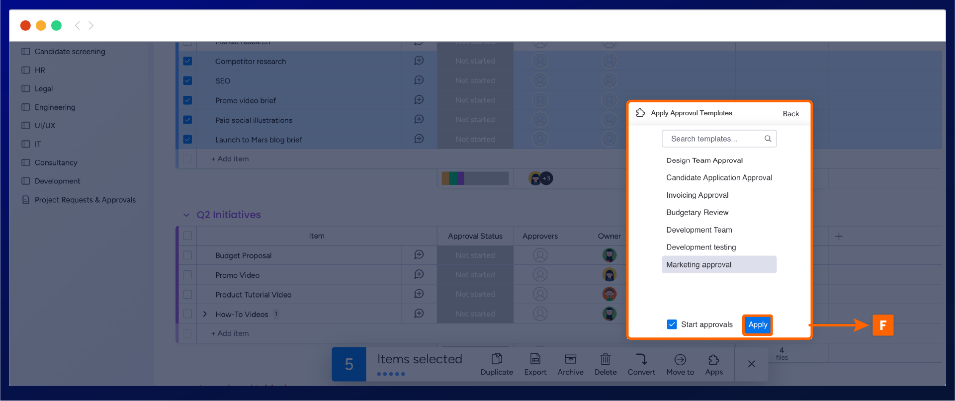Deselect the Competitor research row checkbox

[x=187, y=61]
